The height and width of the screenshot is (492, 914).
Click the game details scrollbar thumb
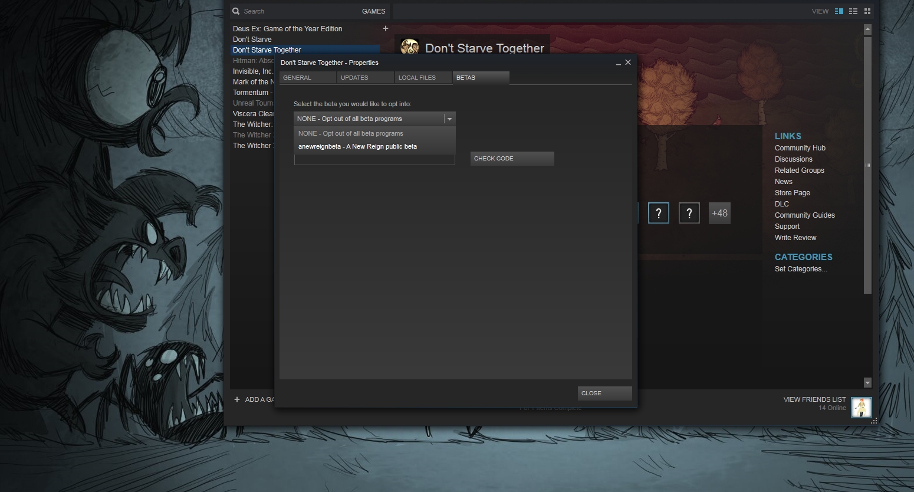click(867, 165)
